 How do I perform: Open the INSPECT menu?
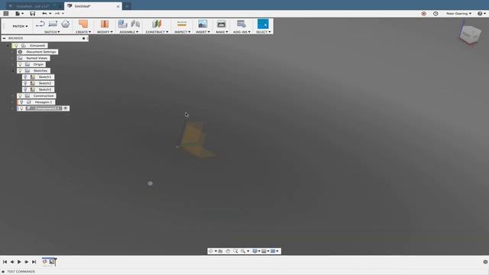182,32
